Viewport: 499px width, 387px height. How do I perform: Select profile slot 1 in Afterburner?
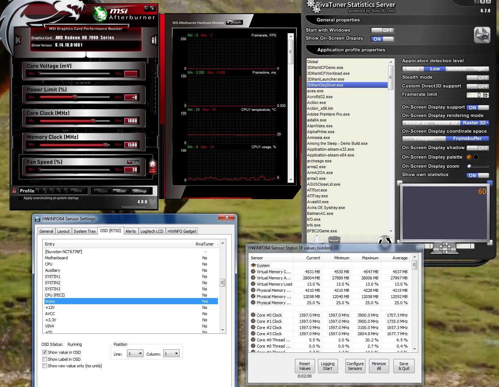coord(38,191)
